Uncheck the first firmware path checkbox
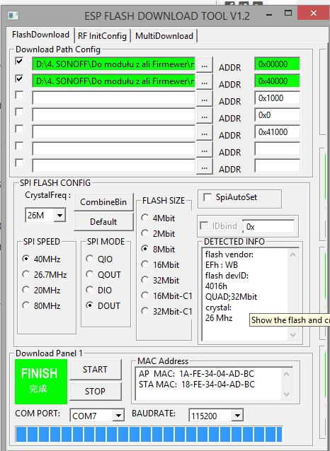Viewport: 330px width, 451px height. (19, 61)
